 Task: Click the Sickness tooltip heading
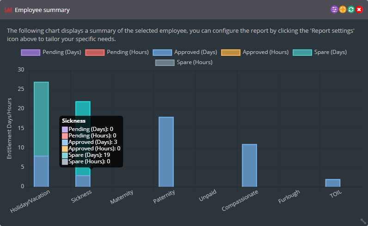tap(74, 121)
